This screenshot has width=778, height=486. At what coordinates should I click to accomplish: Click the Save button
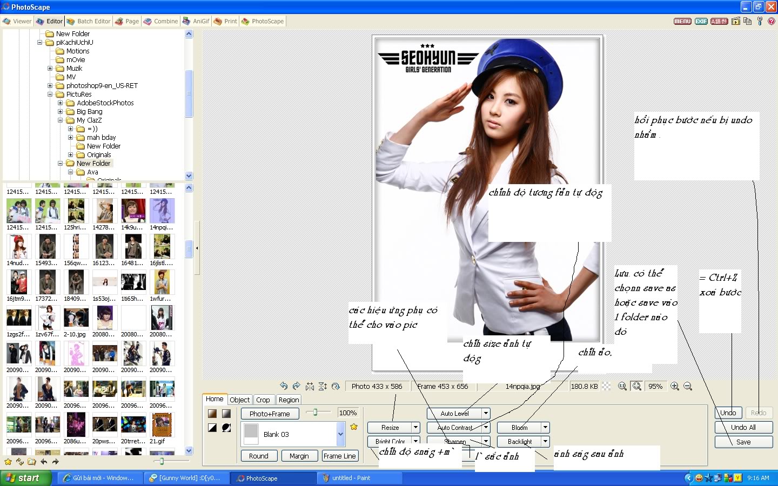tap(743, 442)
